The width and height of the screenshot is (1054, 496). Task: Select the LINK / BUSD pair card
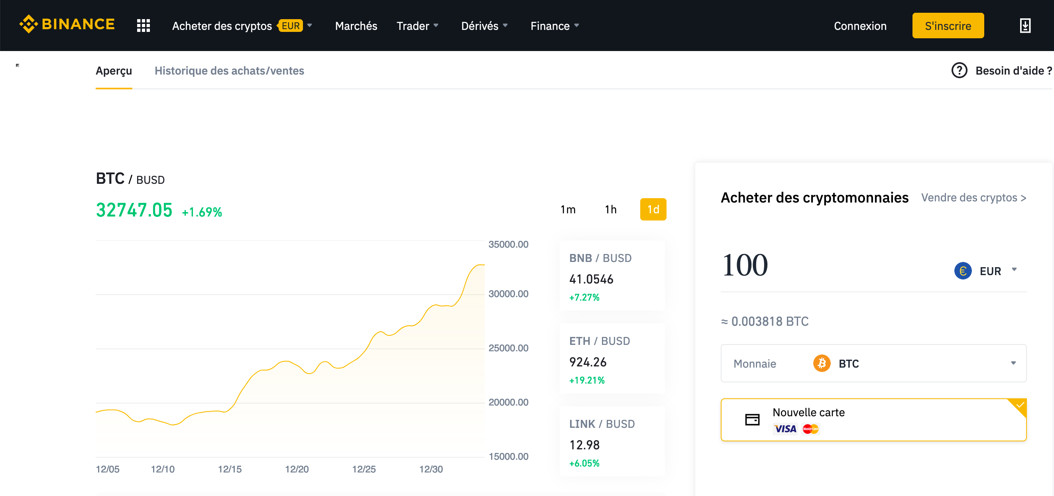coord(612,441)
